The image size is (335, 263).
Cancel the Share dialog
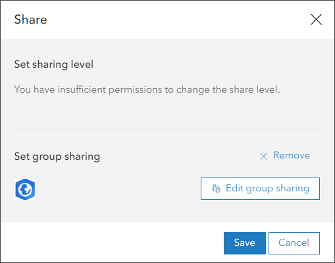coord(294,243)
